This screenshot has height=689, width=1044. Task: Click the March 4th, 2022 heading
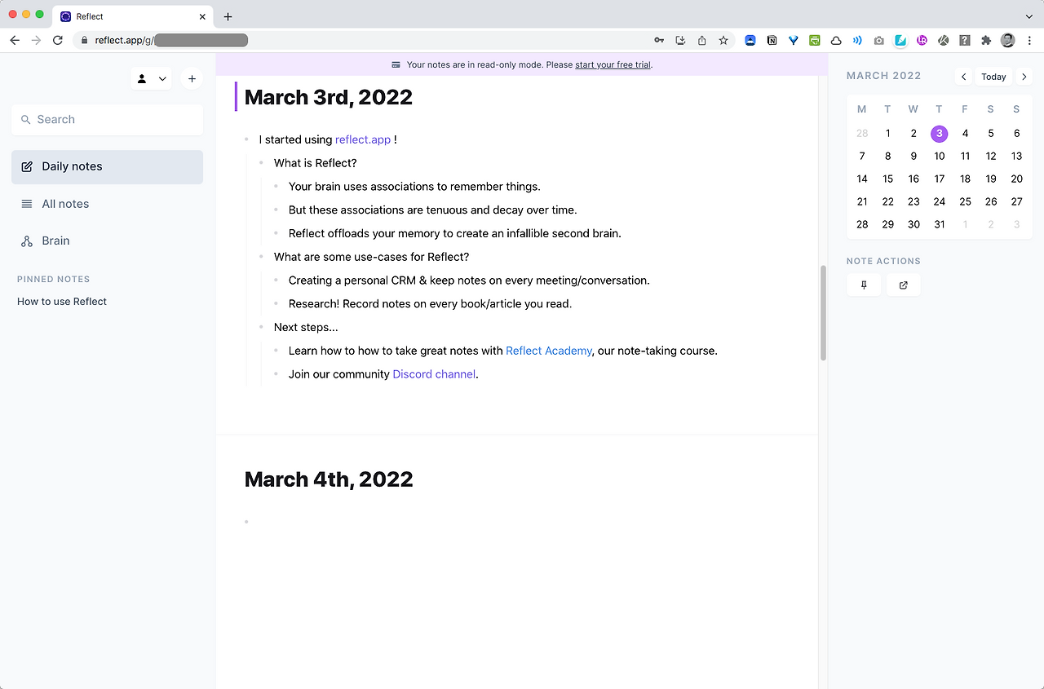click(329, 479)
